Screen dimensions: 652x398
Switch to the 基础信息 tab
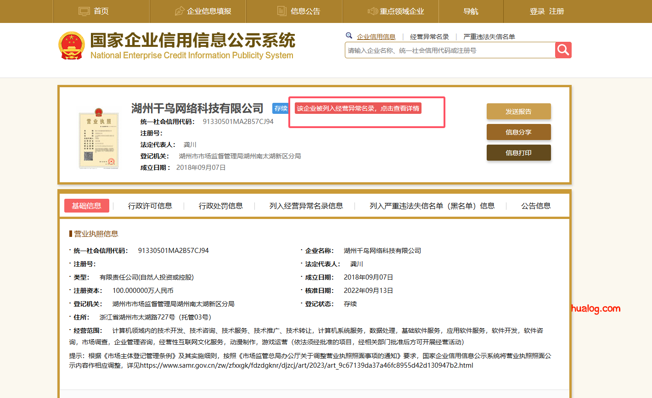tap(86, 206)
